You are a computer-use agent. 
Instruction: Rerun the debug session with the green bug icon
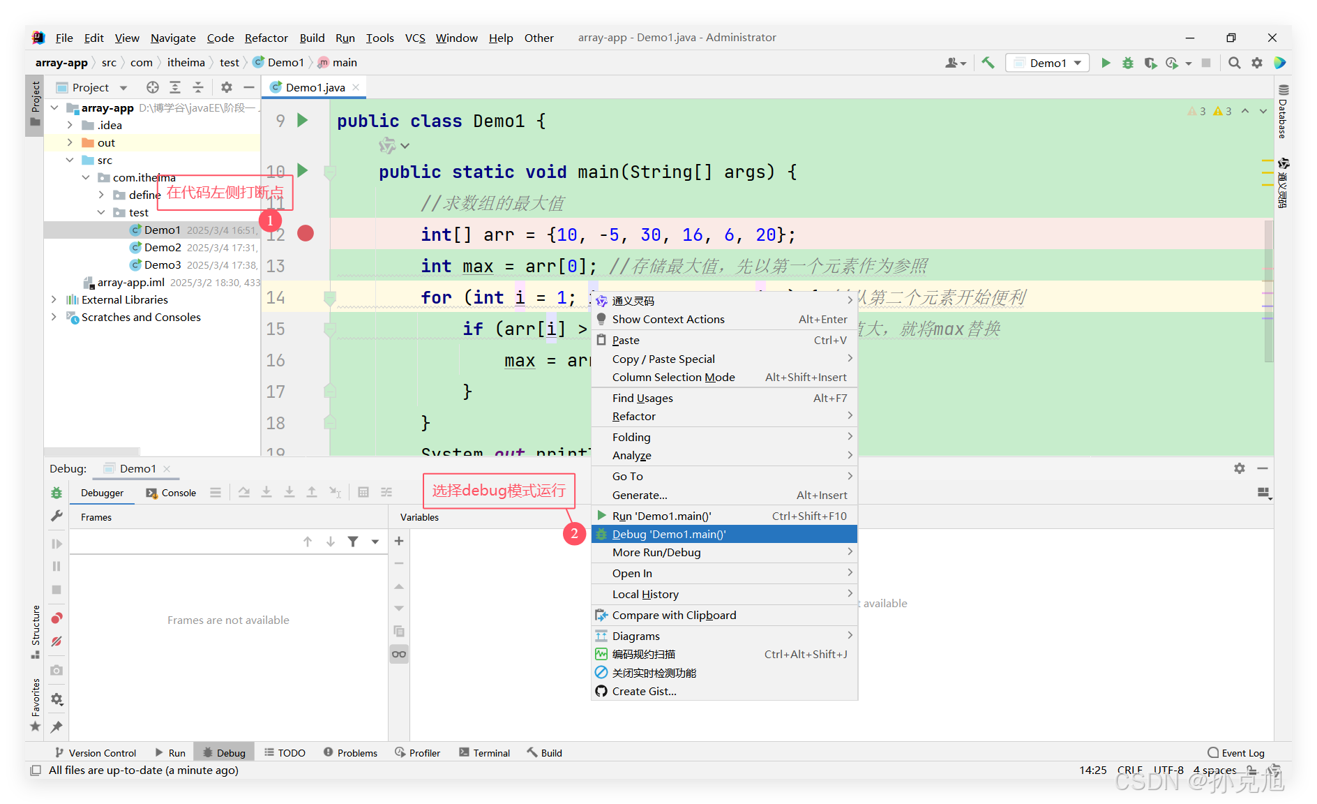(57, 493)
